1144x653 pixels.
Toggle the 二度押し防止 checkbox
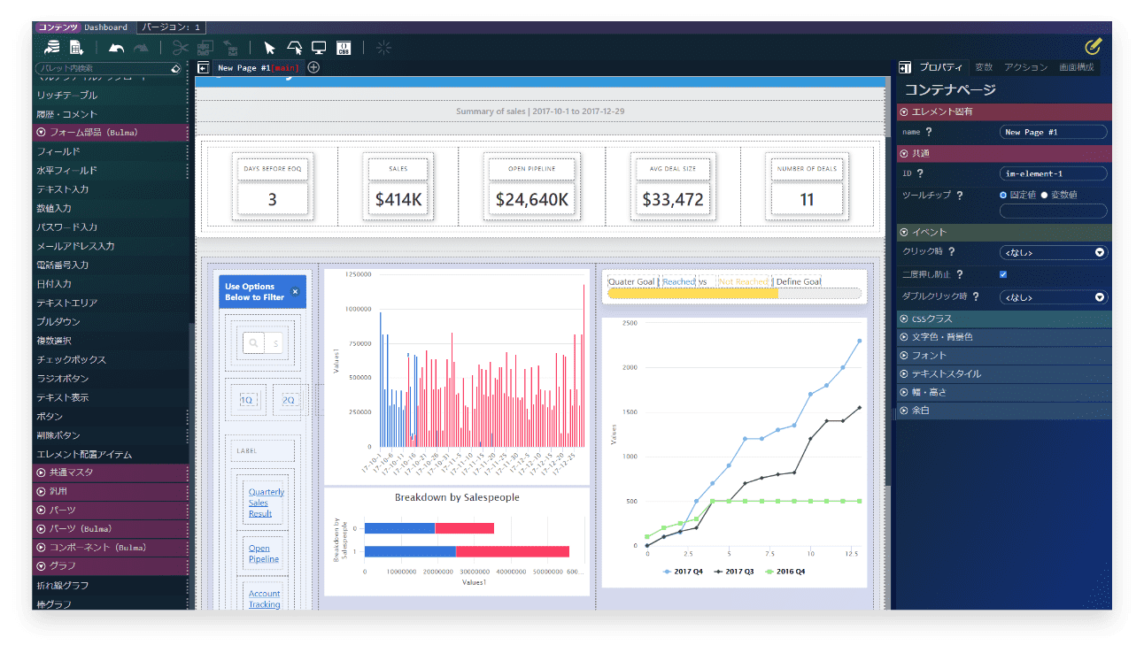point(1003,274)
